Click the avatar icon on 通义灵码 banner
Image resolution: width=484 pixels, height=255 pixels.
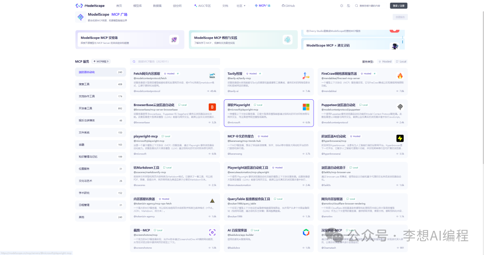(395, 46)
